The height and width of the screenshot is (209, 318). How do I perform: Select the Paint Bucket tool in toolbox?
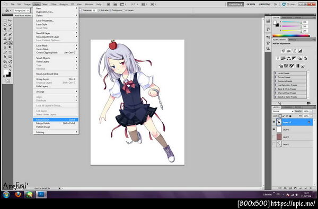[10, 43]
